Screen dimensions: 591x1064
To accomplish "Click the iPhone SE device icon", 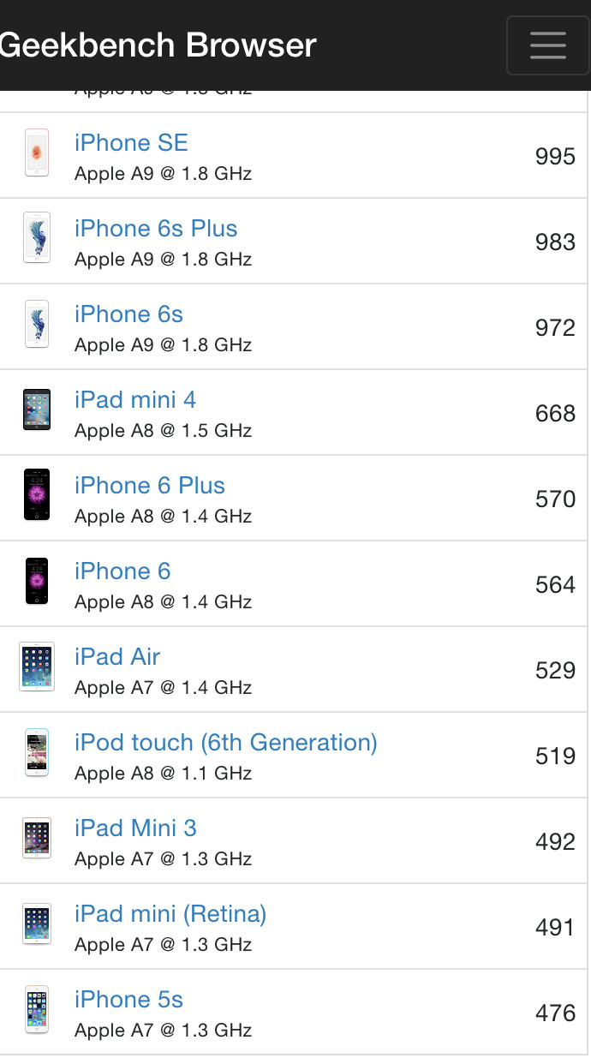I will point(37,152).
